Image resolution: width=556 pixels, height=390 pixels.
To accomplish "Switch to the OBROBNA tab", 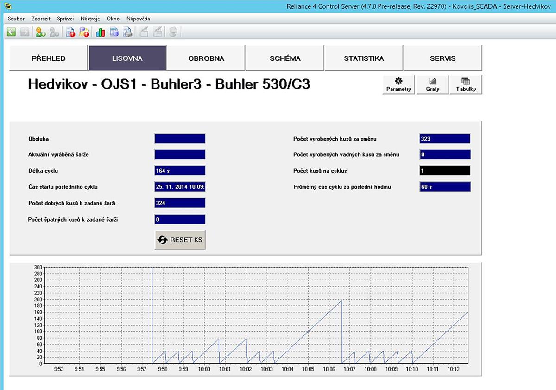I will point(206,58).
